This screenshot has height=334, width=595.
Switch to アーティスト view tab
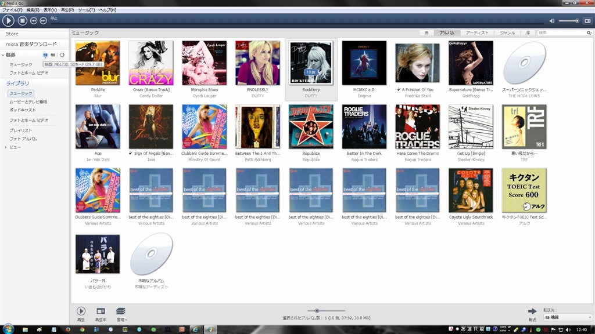click(x=477, y=33)
